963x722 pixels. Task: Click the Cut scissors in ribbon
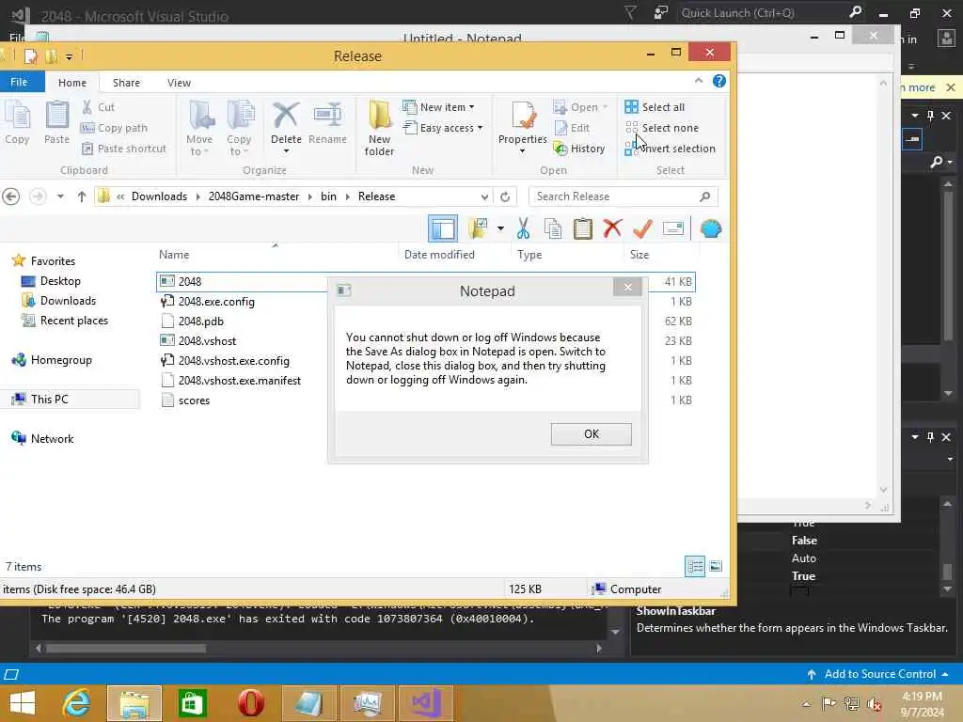(x=98, y=107)
